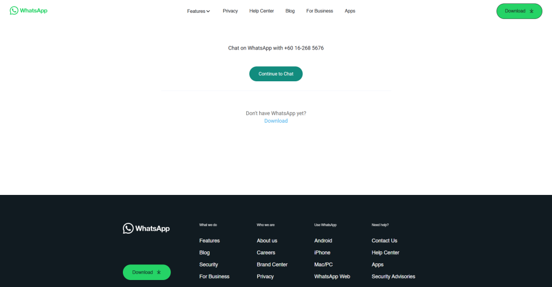Click the WhatsApp logo in the header
This screenshot has height=287, width=552.
(x=29, y=11)
